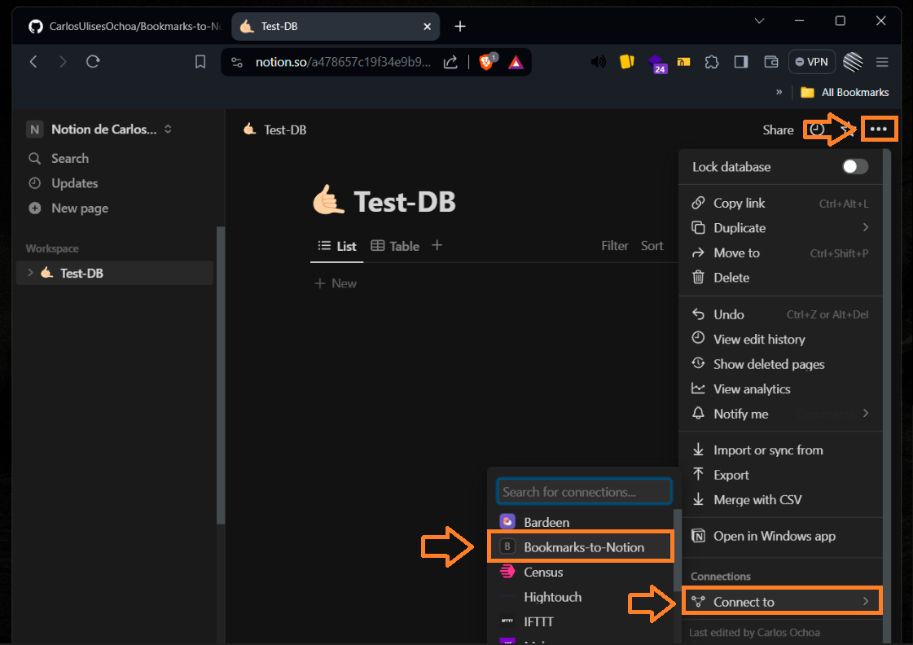Add a New database entry
913x645 pixels.
click(336, 283)
